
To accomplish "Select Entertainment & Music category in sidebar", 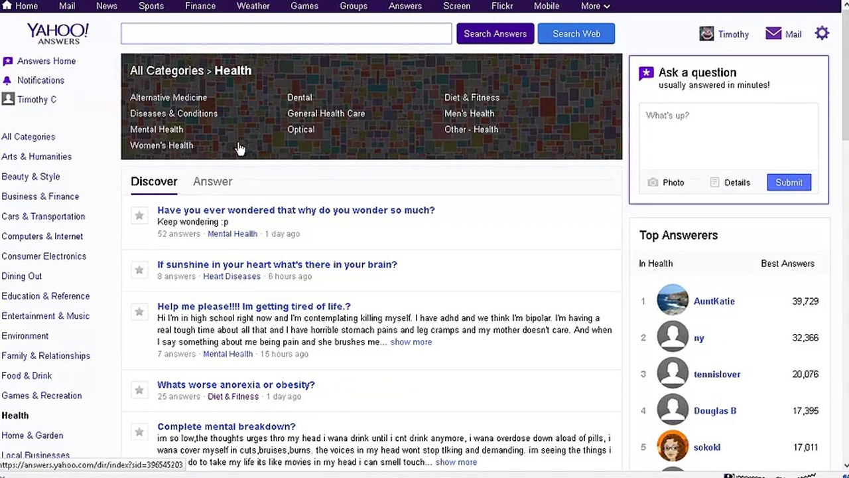I will click(x=46, y=316).
